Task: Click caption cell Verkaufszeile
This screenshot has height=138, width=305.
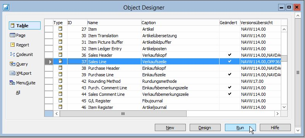Action: click(180, 62)
